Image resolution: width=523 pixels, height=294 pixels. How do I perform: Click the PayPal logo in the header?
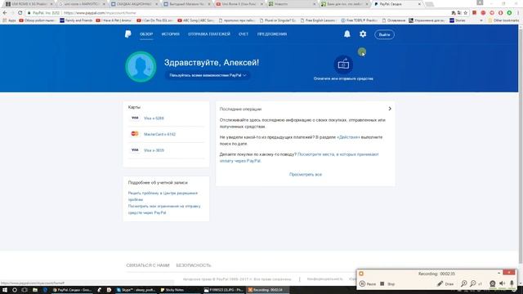[128, 34]
